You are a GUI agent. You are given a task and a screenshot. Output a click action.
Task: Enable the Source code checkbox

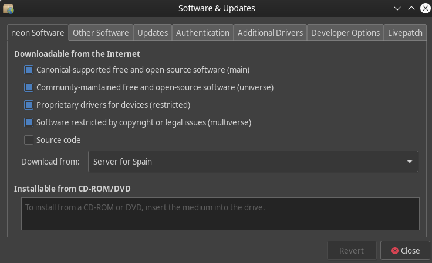click(29, 140)
